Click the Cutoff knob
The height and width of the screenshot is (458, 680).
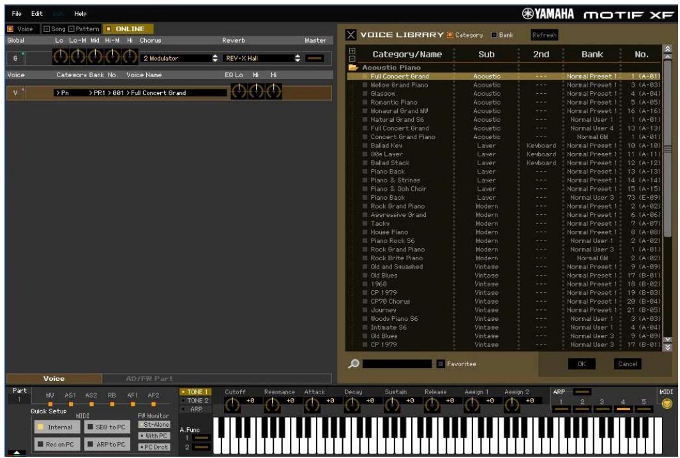coord(232,404)
